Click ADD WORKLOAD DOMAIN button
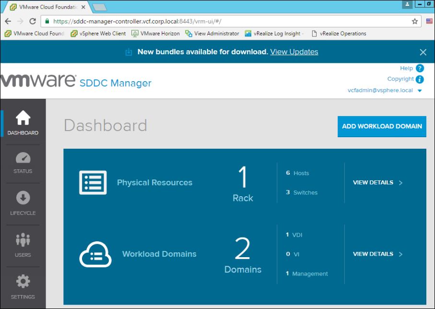435x309 pixels. pyautogui.click(x=382, y=126)
